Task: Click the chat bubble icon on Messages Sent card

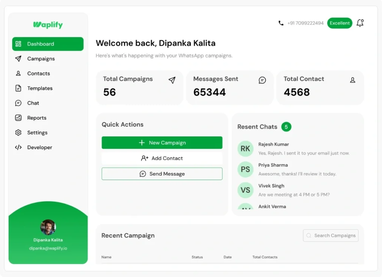Action: (x=262, y=80)
